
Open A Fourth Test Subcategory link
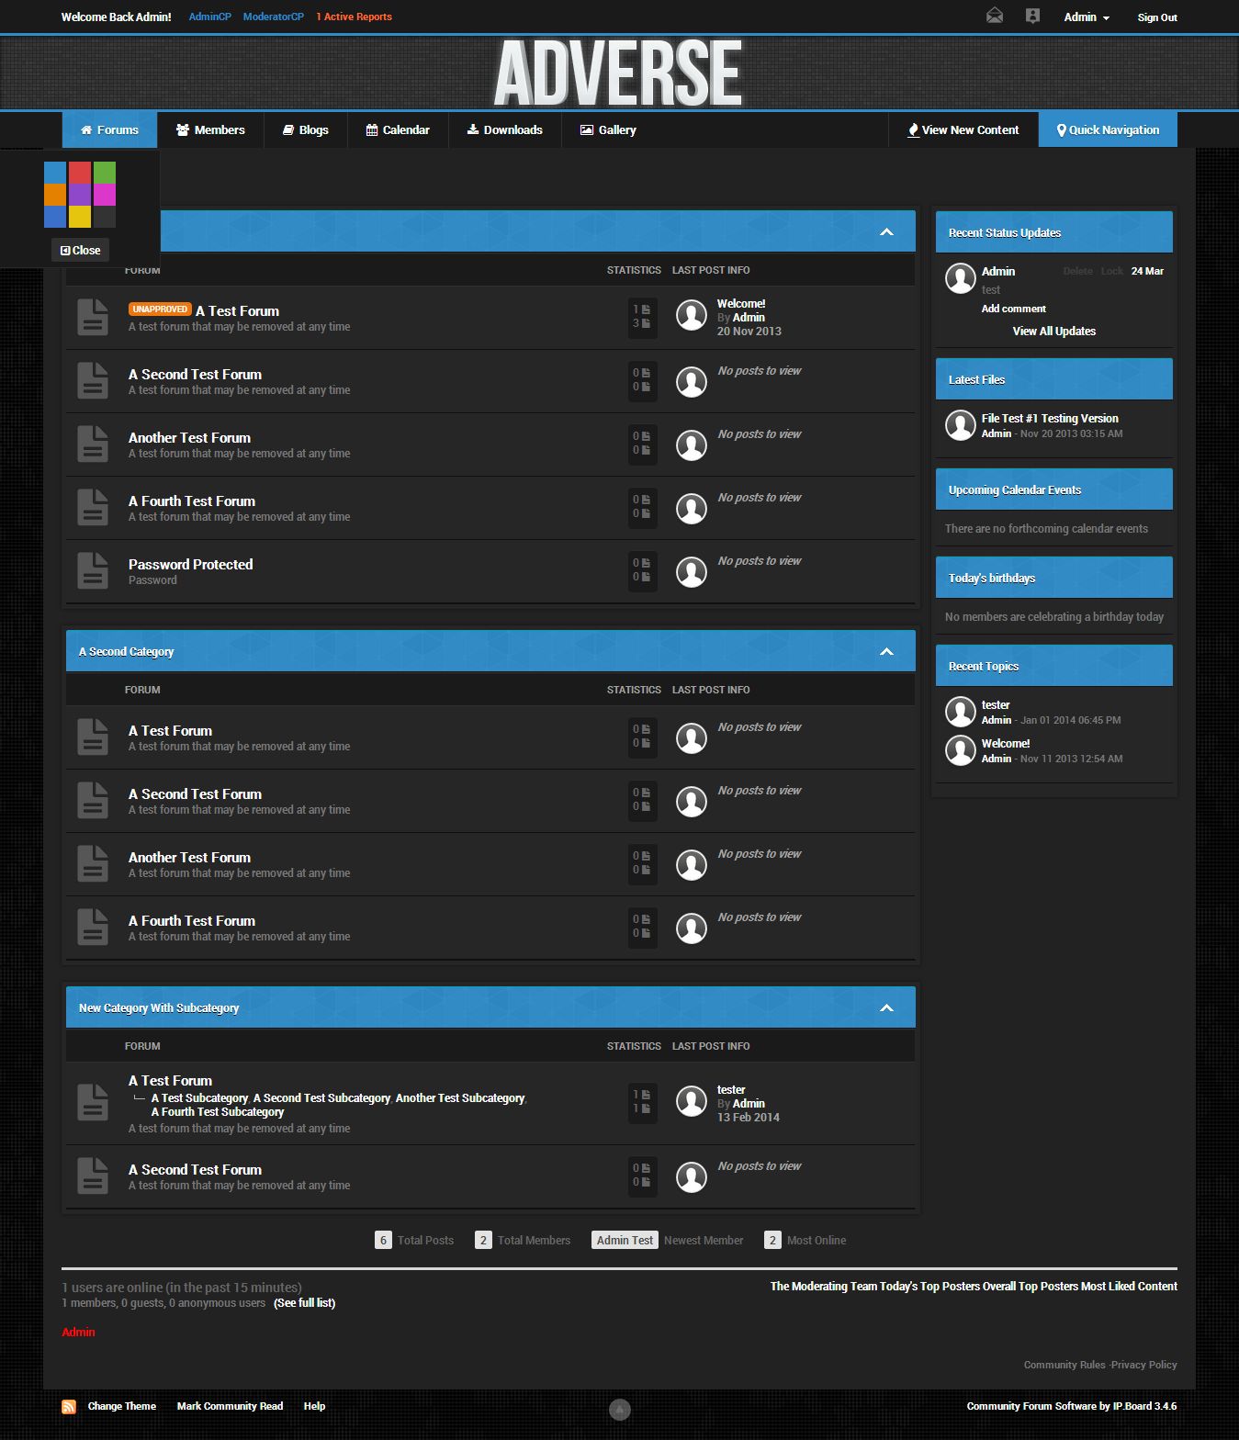tap(217, 1111)
